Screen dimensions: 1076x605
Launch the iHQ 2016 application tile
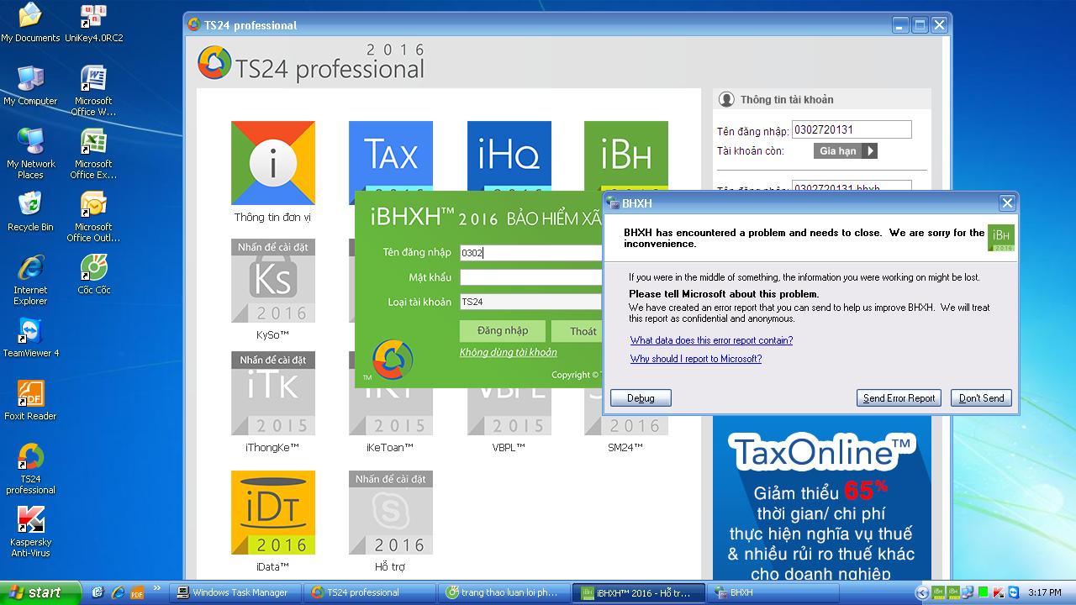[509, 156]
